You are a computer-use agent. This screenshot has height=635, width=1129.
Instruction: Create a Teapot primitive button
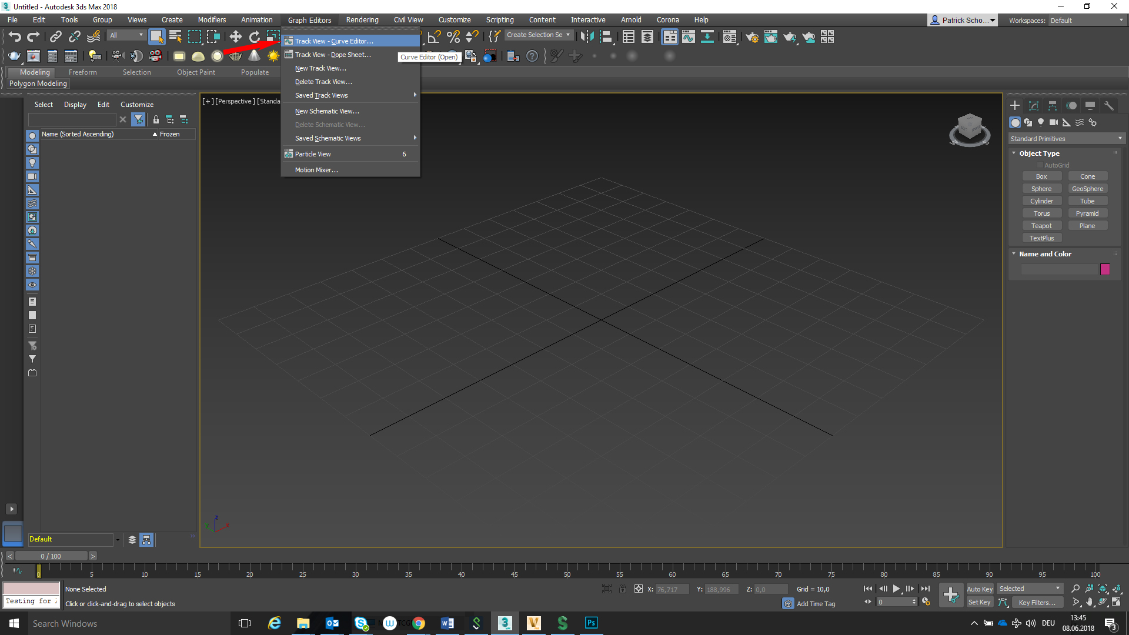point(1041,226)
